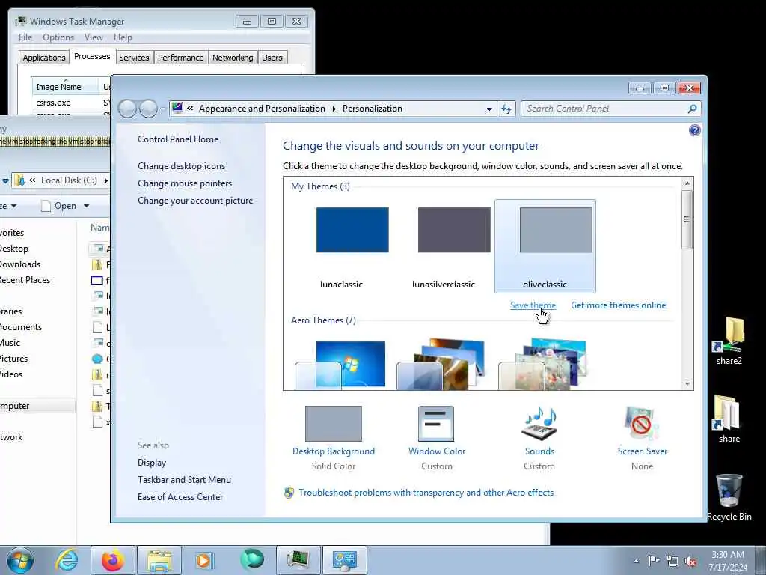Expand the Open button dropdown in Explorer
The image size is (766, 575).
87,206
